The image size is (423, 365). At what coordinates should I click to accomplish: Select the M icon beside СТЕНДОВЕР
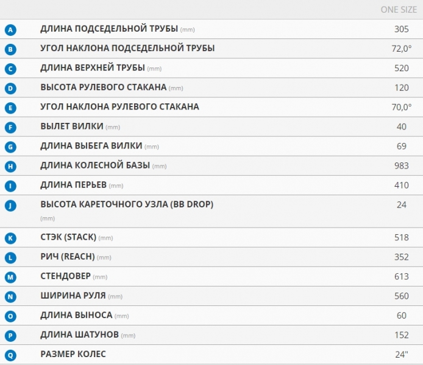[10, 277]
